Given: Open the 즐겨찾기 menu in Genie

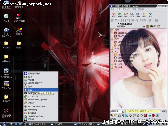Looking at the screenshot, I should (x=126, y=9).
